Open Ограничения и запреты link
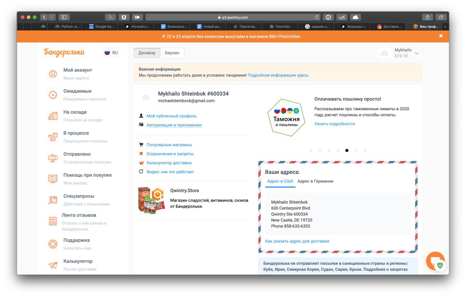The image size is (466, 297). [x=170, y=154]
